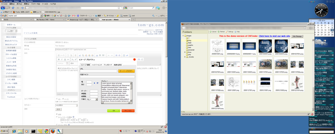This screenshot has height=134, width=335.
Task: Switch to BLOG browser tab
Action: pos(17,19)
